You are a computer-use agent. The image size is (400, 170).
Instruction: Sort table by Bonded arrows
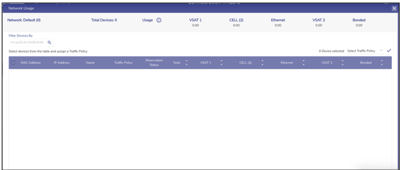381,63
